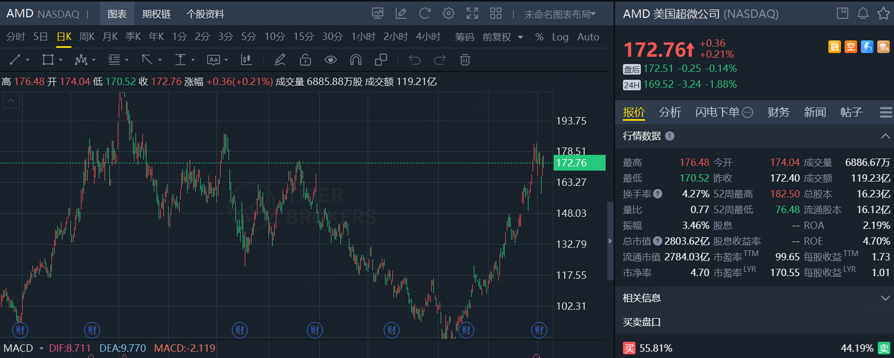The image size is (894, 358).
Task: Collapse the right quote panel via divider arrow
Action: (x=610, y=241)
